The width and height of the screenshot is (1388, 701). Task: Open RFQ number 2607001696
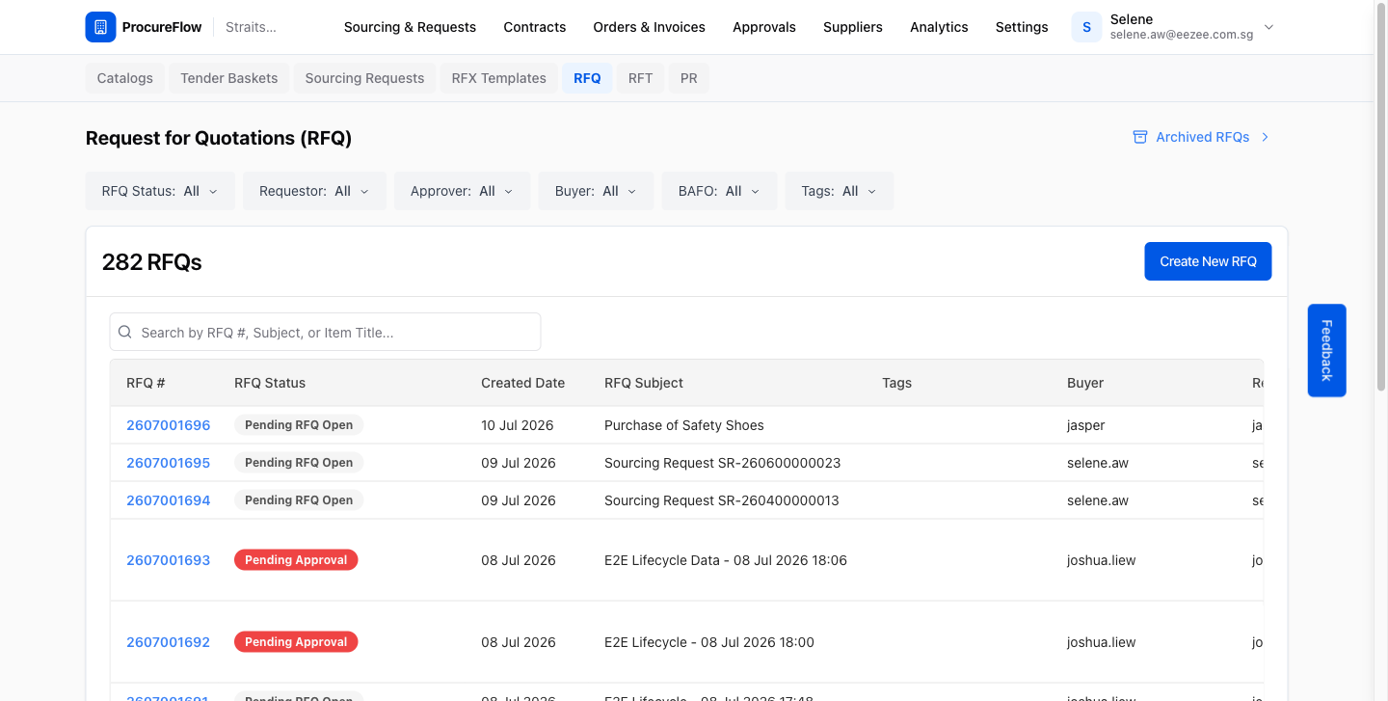coord(169,425)
